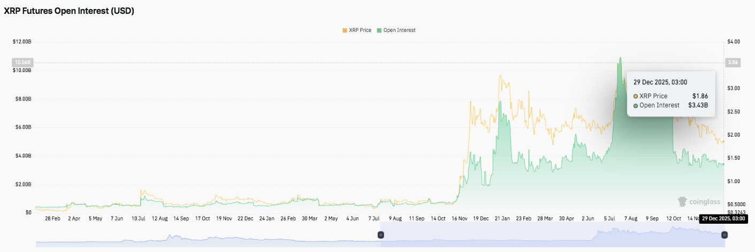The width and height of the screenshot is (755, 252).
Task: Click the black 29 Dec 2025 date label
Action: (723, 218)
